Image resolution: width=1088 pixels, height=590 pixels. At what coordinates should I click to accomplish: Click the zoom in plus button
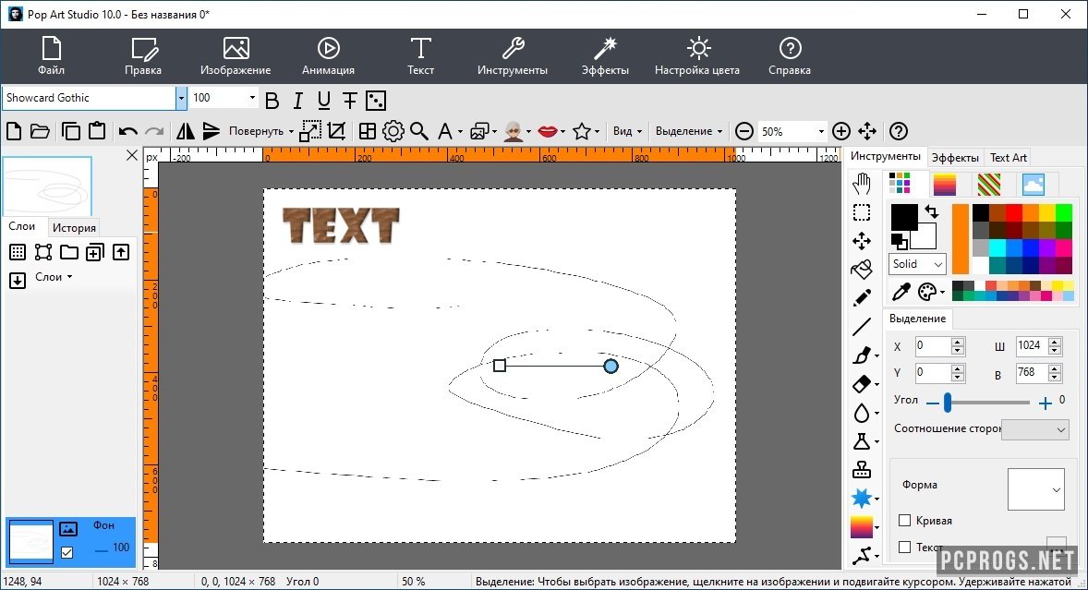click(x=840, y=131)
